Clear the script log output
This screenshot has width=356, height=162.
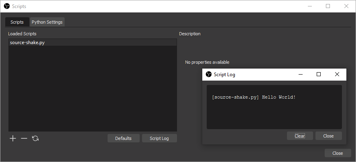[300, 136]
